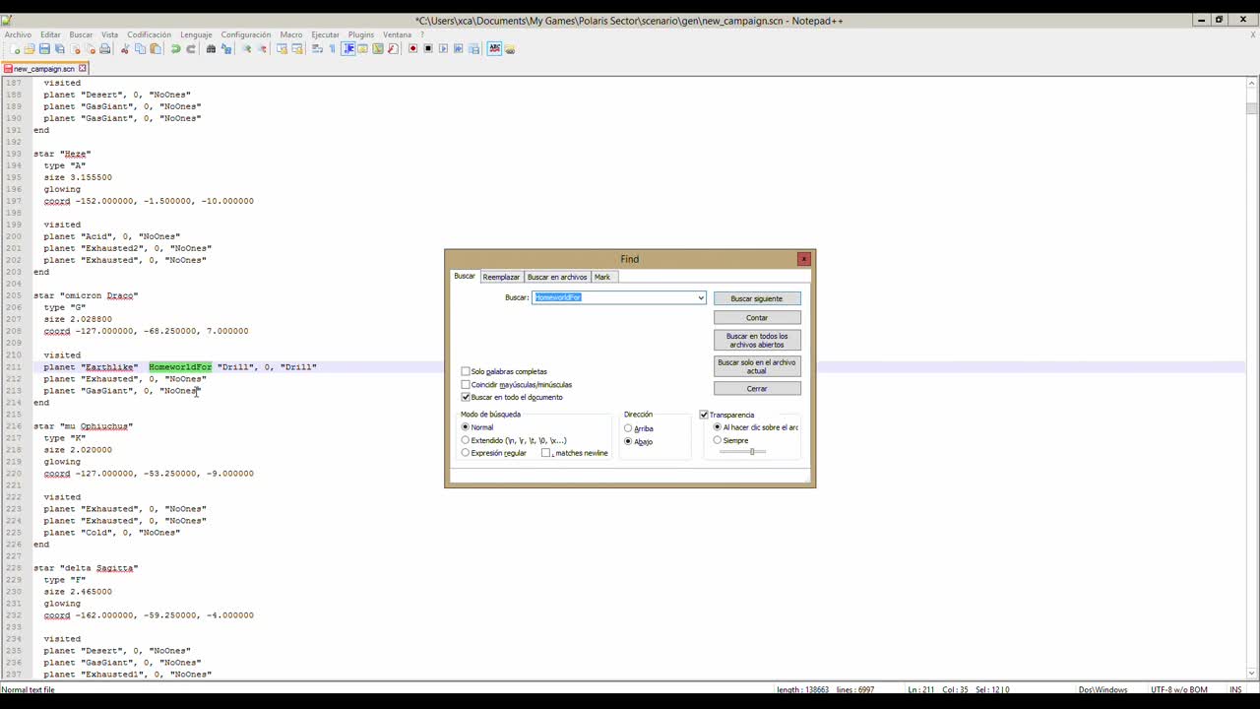
Task: Check Solo palabras completas option
Action: (466, 371)
